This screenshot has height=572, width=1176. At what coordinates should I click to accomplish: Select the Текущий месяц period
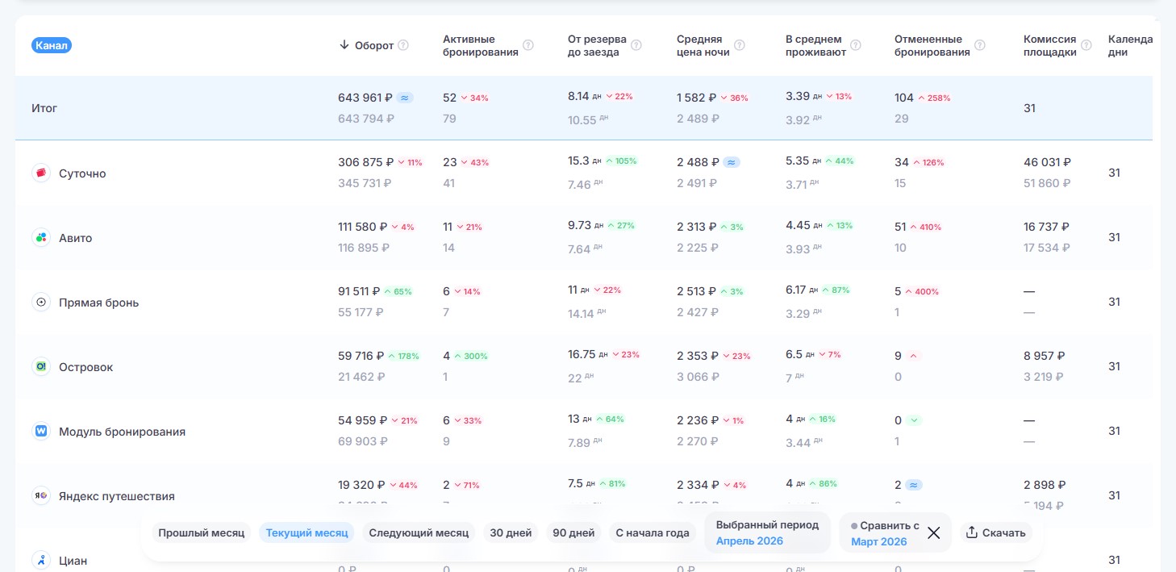[x=307, y=532]
